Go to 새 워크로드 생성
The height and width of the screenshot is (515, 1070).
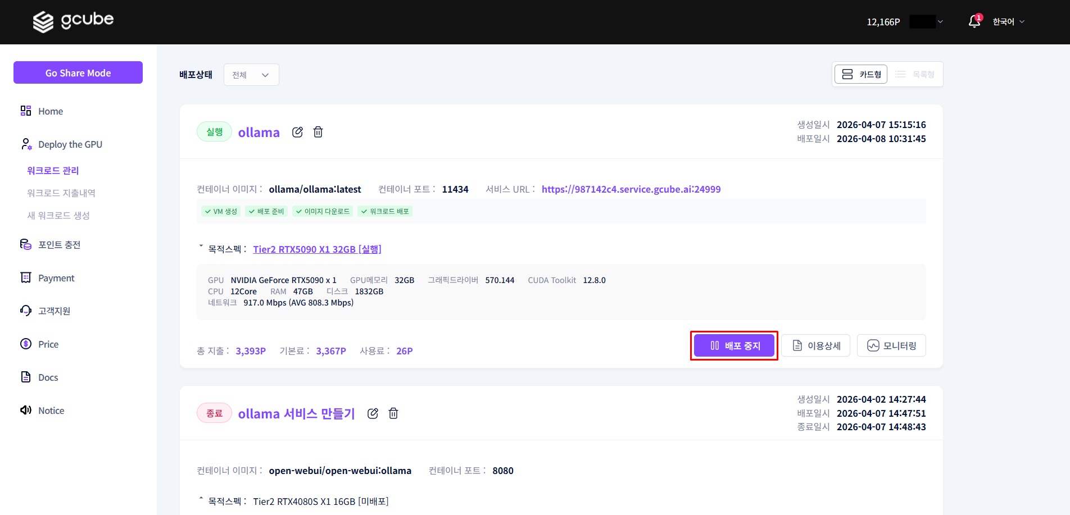(58, 215)
